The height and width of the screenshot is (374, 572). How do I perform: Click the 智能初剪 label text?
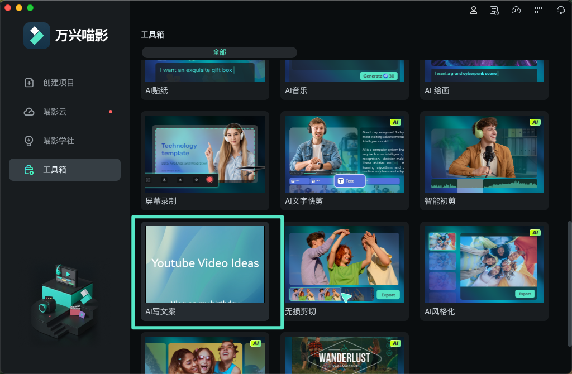[x=440, y=201]
